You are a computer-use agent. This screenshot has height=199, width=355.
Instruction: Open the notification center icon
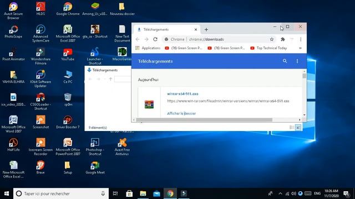coord(346,193)
